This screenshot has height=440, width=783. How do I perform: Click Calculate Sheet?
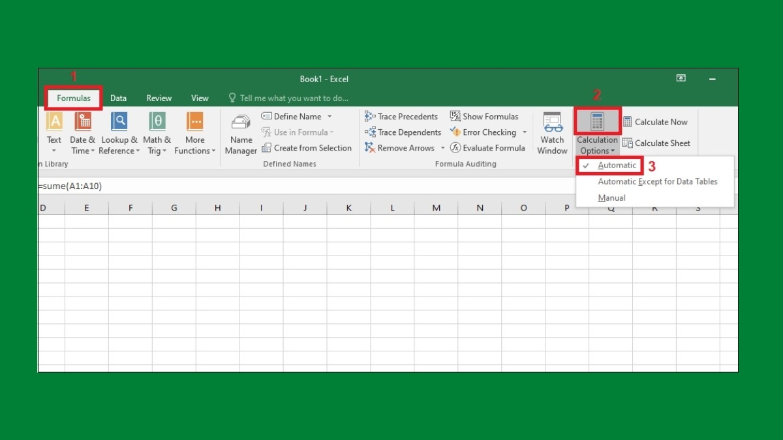(x=656, y=143)
